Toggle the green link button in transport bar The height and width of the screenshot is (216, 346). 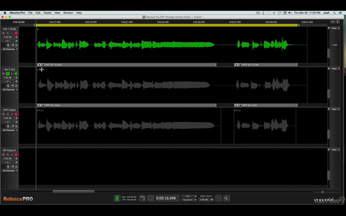coord(117,198)
